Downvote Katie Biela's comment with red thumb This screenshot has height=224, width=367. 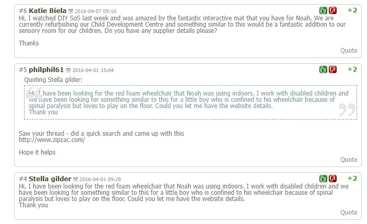tap(333, 10)
